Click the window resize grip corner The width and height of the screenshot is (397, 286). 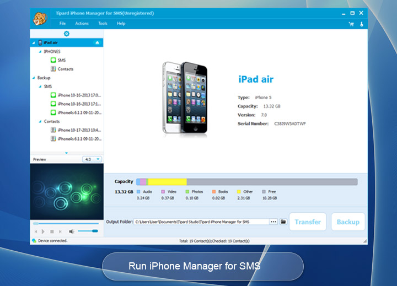(x=365, y=241)
